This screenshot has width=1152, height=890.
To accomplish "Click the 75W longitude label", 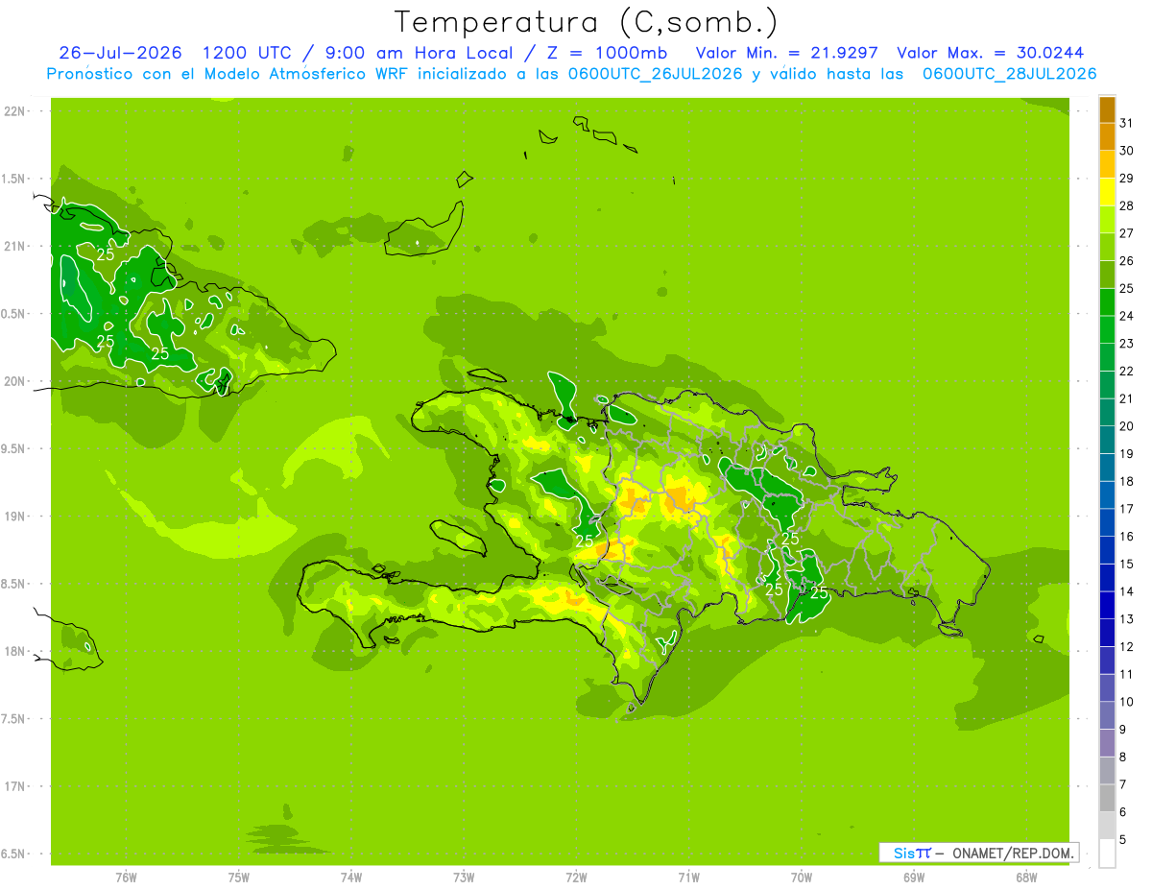I will coord(238,876).
